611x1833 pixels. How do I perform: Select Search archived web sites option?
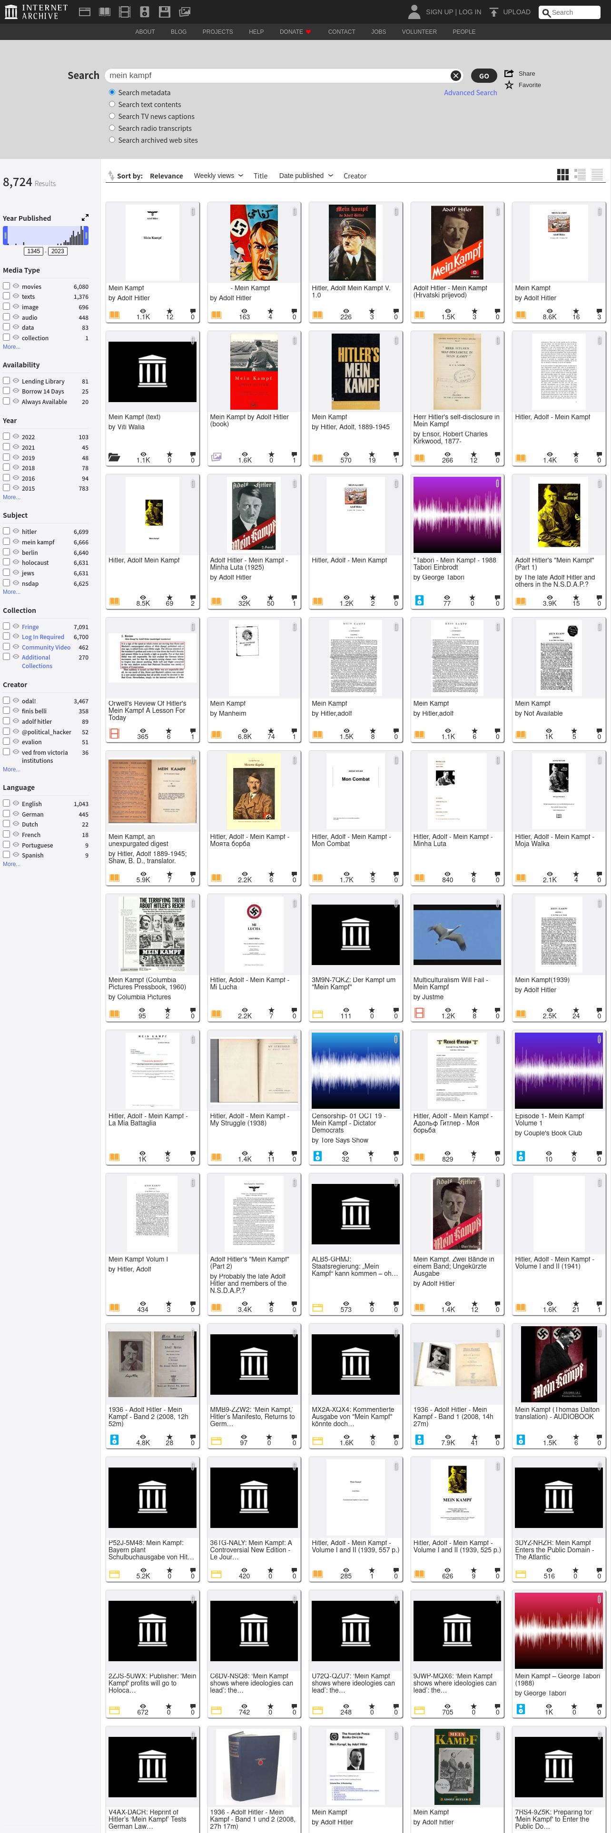coord(112,140)
